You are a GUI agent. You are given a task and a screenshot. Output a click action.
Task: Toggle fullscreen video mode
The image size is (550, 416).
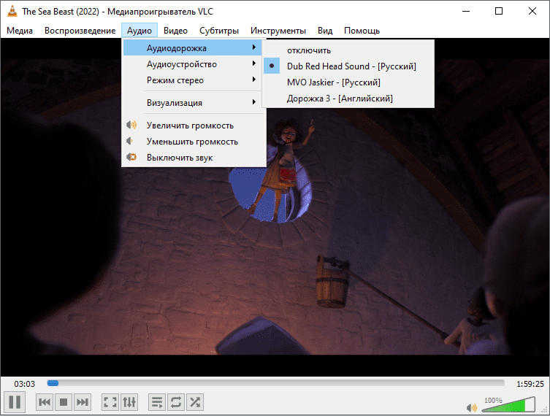point(110,402)
